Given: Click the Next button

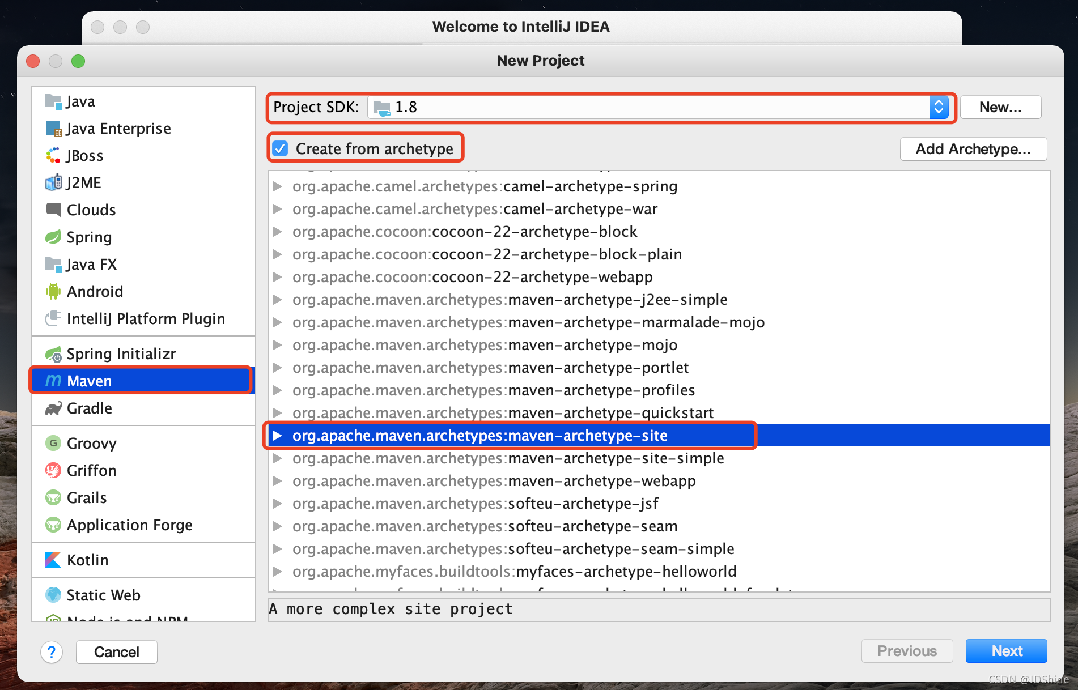Looking at the screenshot, I should point(1006,651).
